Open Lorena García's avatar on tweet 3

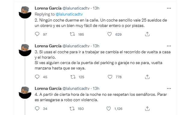(25, 50)
